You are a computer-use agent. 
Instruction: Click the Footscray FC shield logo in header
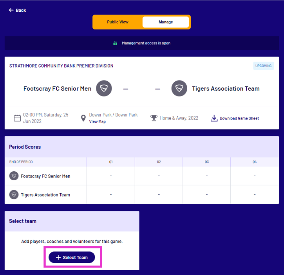104,88
